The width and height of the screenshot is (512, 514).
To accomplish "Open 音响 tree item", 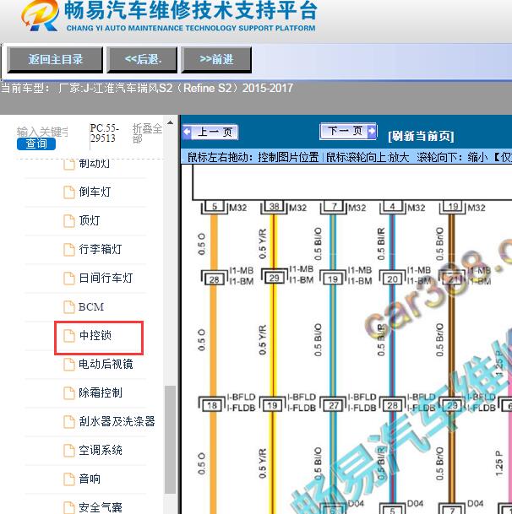I will 90,479.
